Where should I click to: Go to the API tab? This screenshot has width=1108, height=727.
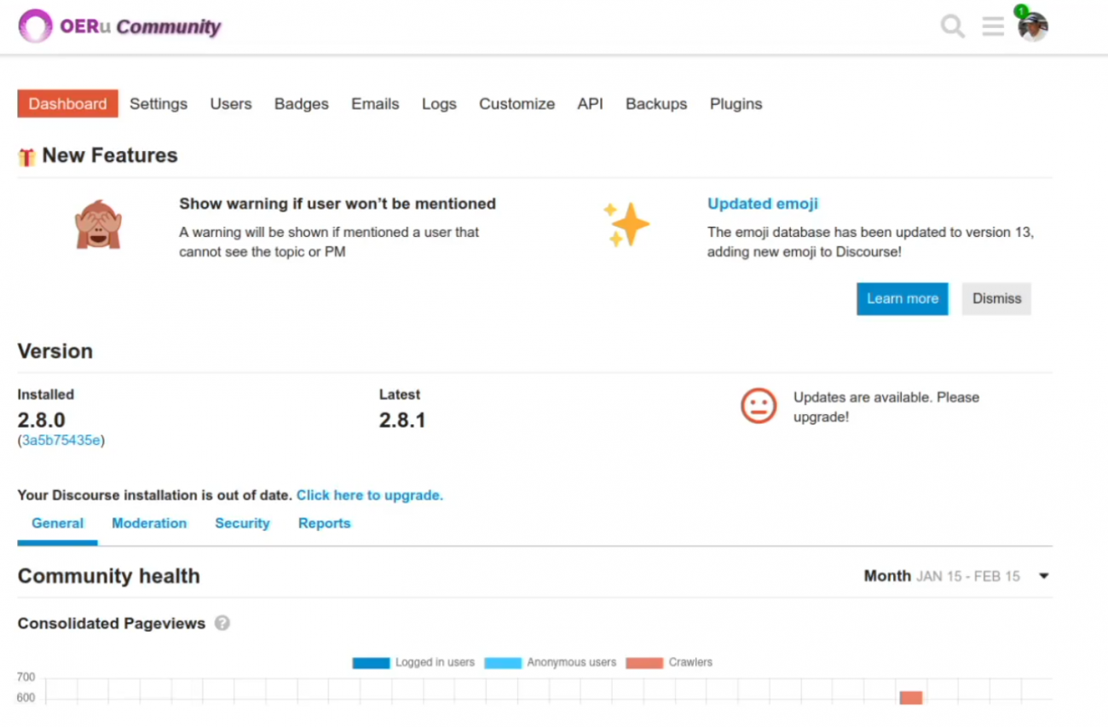click(590, 104)
